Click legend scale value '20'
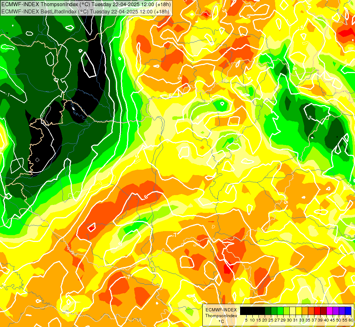 click(x=265, y=320)
